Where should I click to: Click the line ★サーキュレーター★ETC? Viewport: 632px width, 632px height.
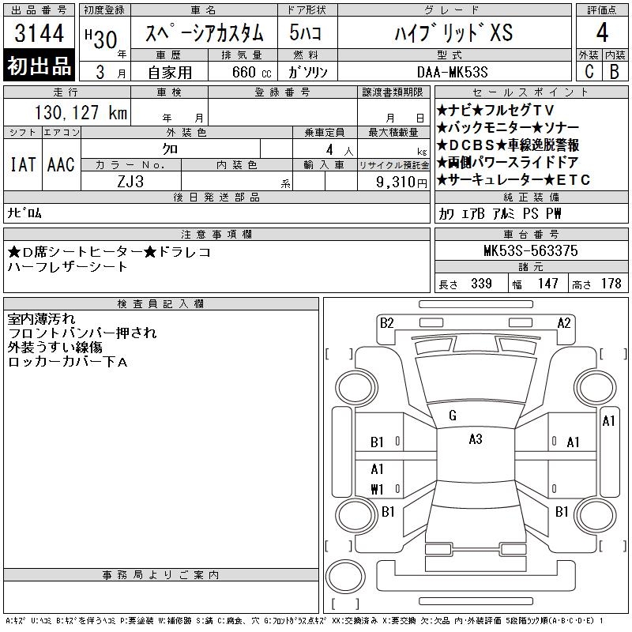[513, 180]
